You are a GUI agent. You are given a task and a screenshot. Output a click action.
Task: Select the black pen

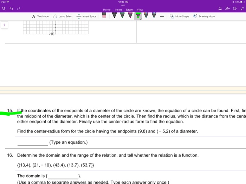coord(114,15)
